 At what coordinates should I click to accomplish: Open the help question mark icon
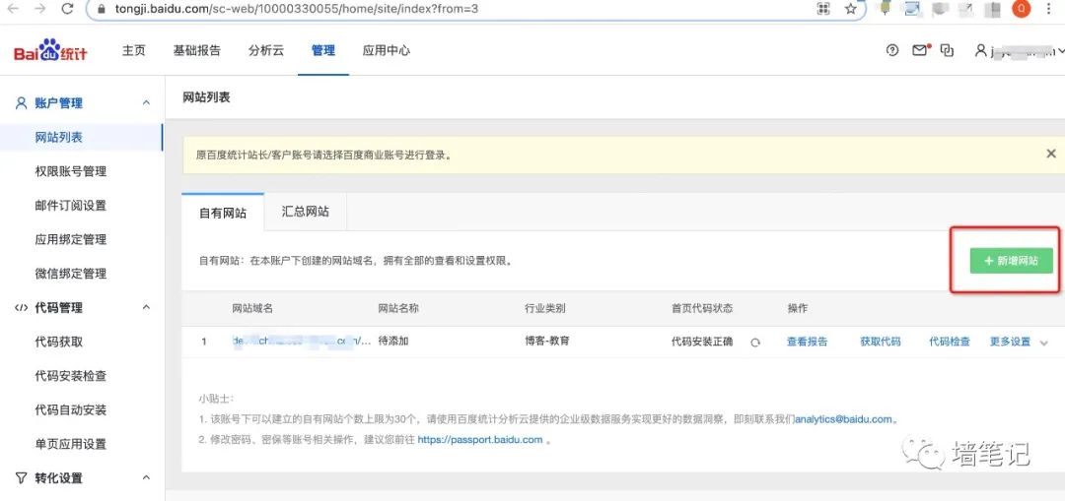[892, 50]
